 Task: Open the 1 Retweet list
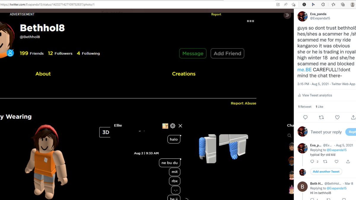[x=305, y=107]
